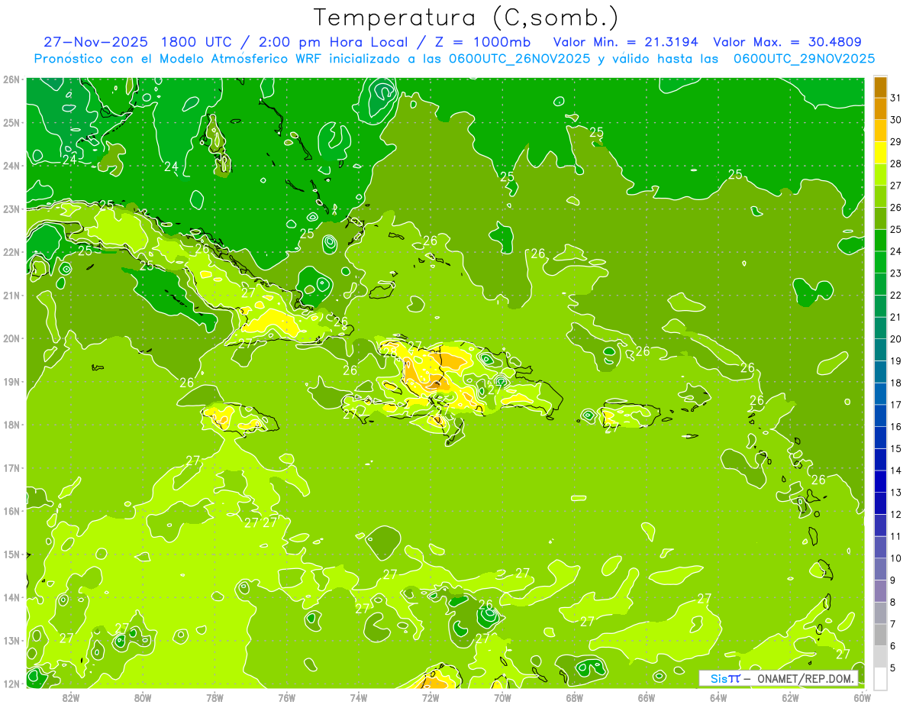This screenshot has width=916, height=708.
Task: Click color bar label 14
Action: (896, 470)
